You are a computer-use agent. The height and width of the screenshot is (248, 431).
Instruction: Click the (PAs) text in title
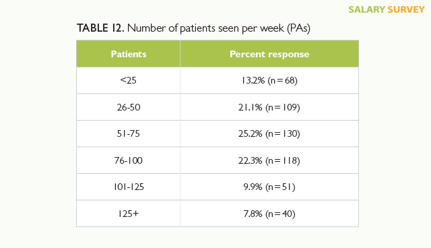click(298, 28)
